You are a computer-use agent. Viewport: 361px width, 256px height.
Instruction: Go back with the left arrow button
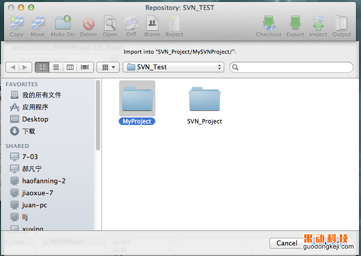13,67
